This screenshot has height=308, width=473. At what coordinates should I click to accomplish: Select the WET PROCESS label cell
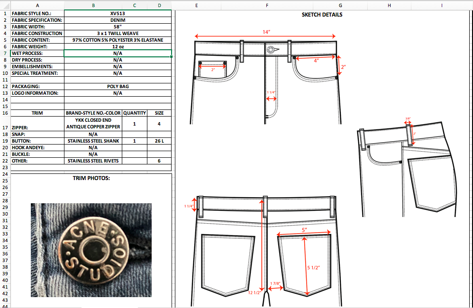click(37, 54)
